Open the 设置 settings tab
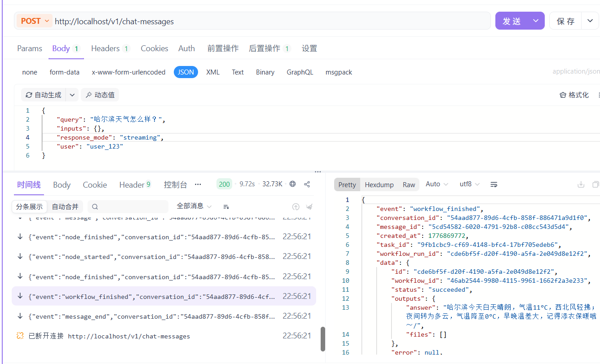Viewport: 600px width, 364px height. point(309,48)
